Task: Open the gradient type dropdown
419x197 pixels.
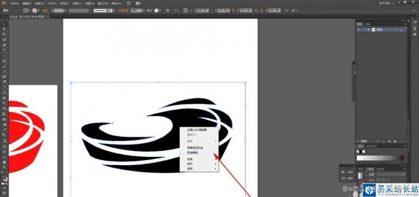Action: [391, 174]
